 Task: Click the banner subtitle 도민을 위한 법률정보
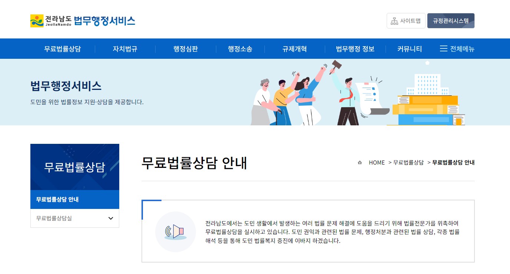87,102
